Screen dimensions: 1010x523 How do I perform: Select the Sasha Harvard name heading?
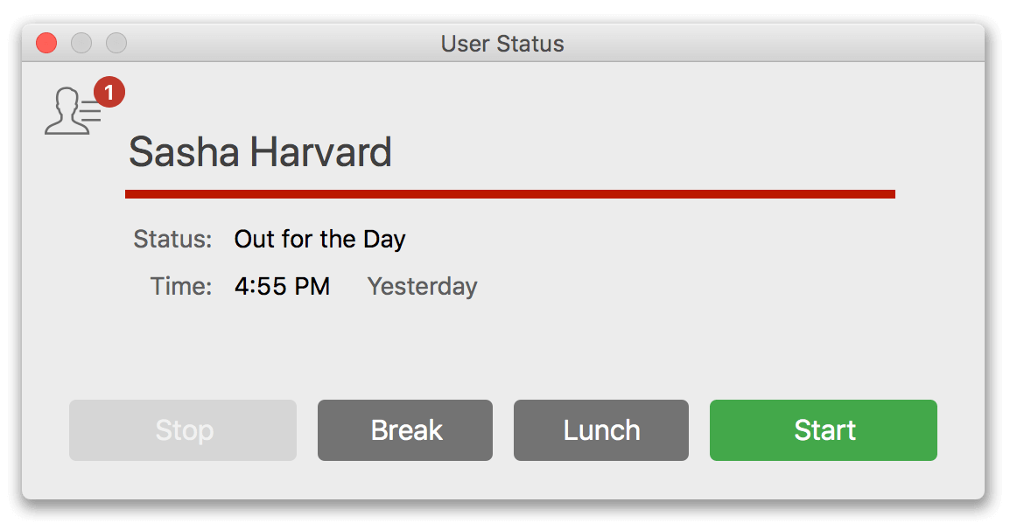pyautogui.click(x=260, y=152)
